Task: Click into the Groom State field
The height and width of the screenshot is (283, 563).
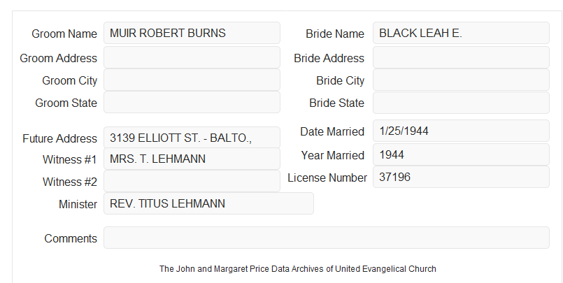Action: coord(192,102)
